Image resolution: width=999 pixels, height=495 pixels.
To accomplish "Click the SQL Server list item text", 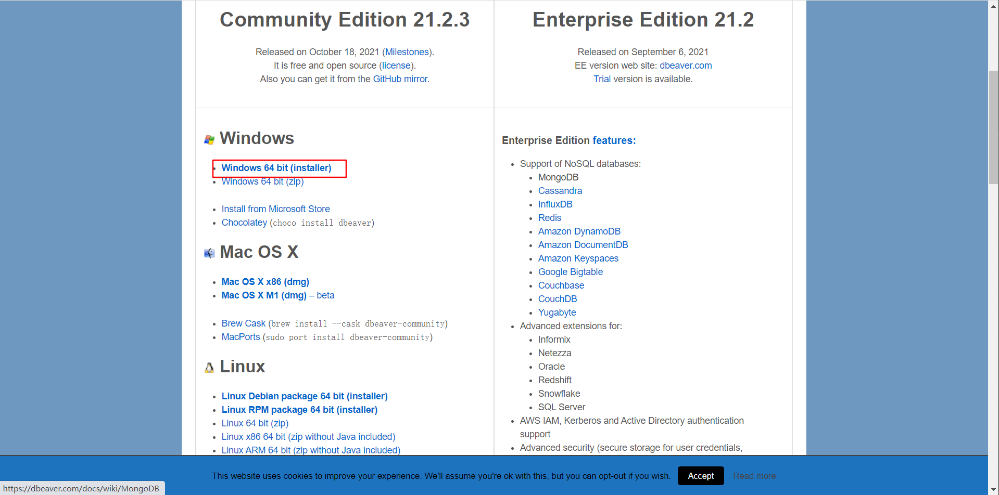I will coord(561,407).
